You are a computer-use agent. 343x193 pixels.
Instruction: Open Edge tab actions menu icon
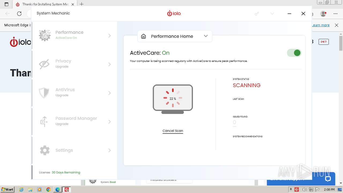(x=6, y=4)
